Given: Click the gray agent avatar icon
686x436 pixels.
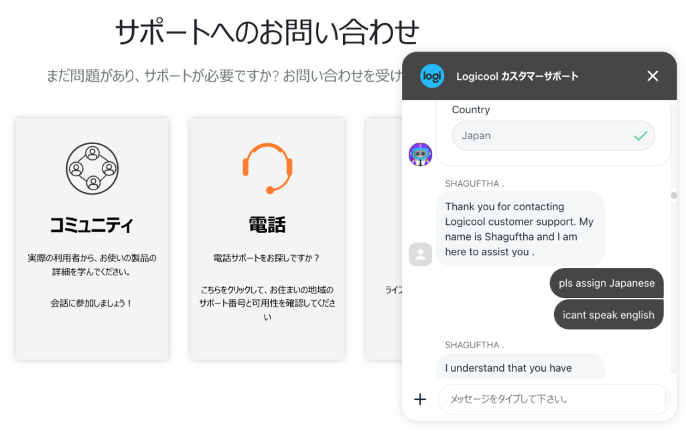Looking at the screenshot, I should [421, 255].
